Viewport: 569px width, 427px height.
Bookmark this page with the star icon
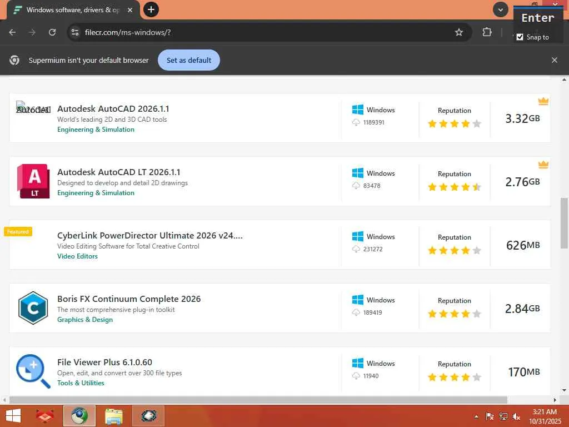[458, 32]
